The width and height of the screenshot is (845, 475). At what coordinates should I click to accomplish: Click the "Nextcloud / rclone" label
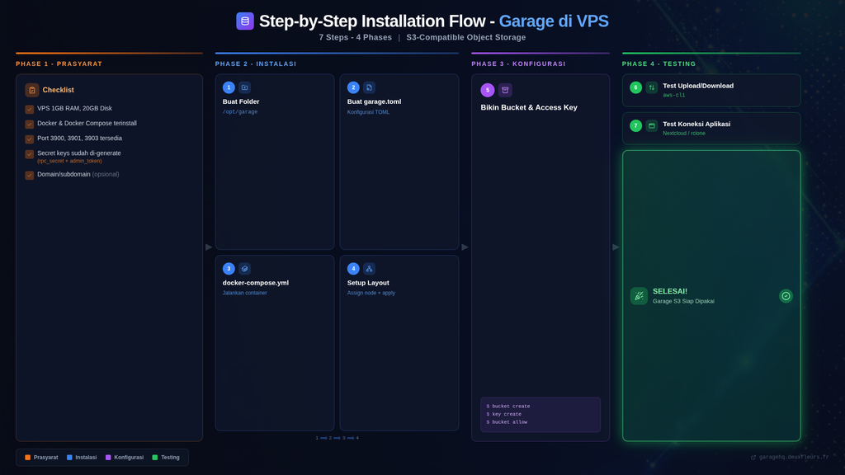coord(684,133)
